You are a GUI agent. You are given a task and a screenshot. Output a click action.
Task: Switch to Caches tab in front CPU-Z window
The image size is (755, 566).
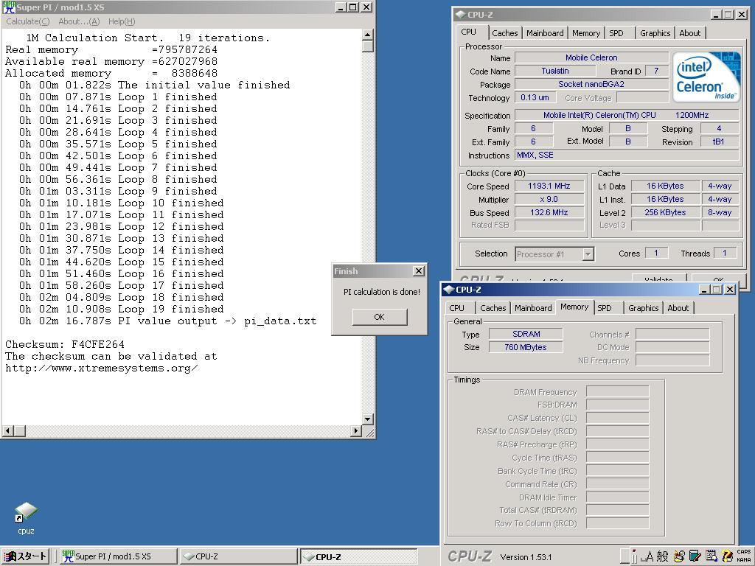(x=493, y=307)
